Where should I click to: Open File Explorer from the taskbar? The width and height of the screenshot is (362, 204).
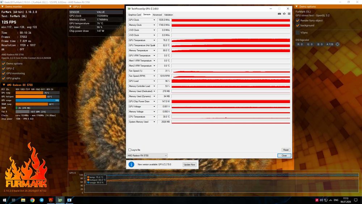[23, 200]
